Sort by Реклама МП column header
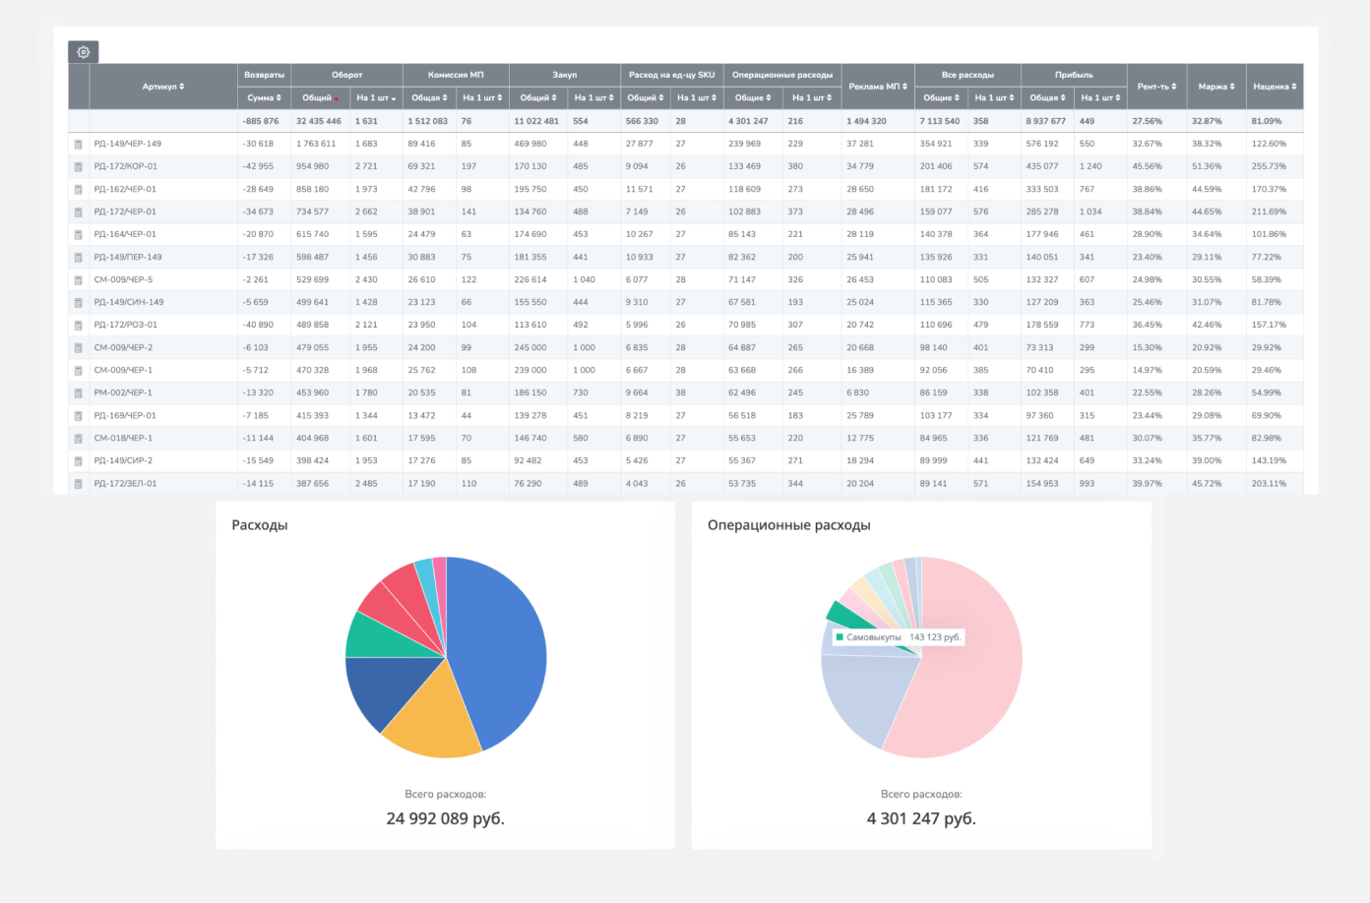Image resolution: width=1370 pixels, height=903 pixels. point(878,87)
